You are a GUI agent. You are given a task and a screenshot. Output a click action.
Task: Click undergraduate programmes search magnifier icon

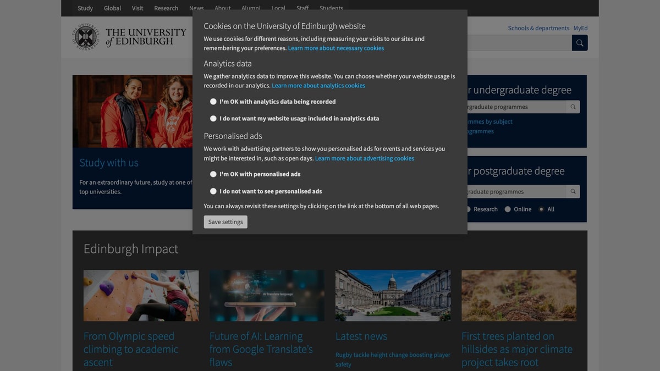click(573, 107)
